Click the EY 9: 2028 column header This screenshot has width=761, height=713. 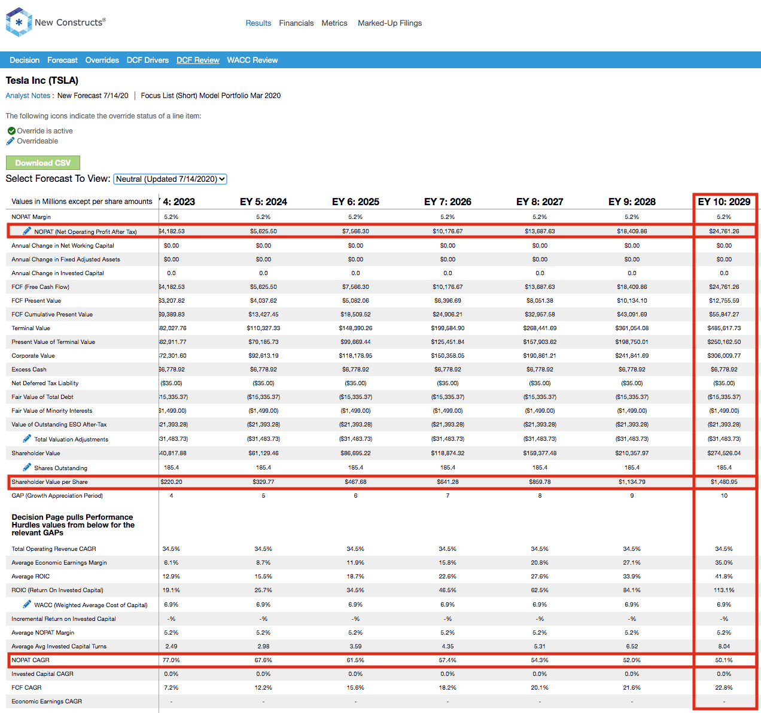(632, 202)
